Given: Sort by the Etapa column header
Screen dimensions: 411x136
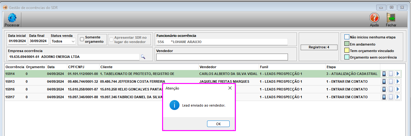Looking at the screenshot, I should click(x=331, y=67).
